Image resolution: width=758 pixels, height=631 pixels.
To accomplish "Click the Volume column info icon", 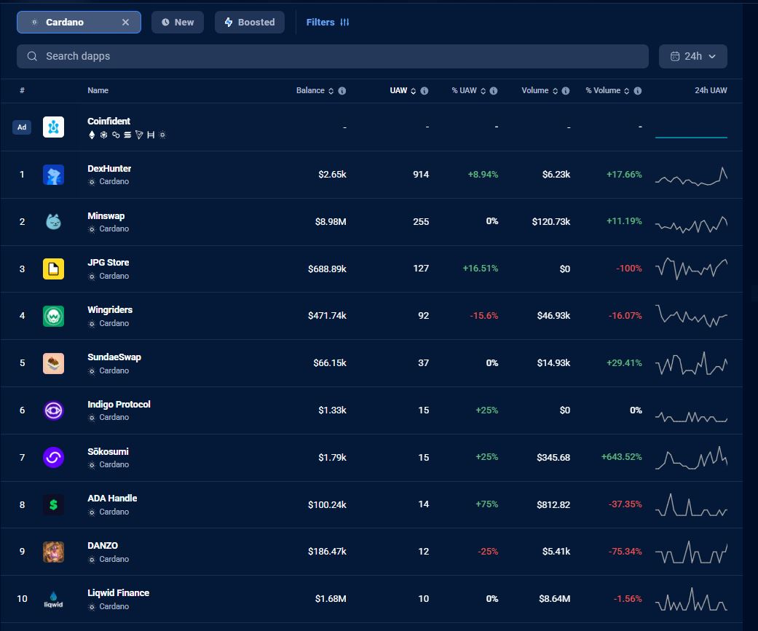I will click(x=566, y=91).
